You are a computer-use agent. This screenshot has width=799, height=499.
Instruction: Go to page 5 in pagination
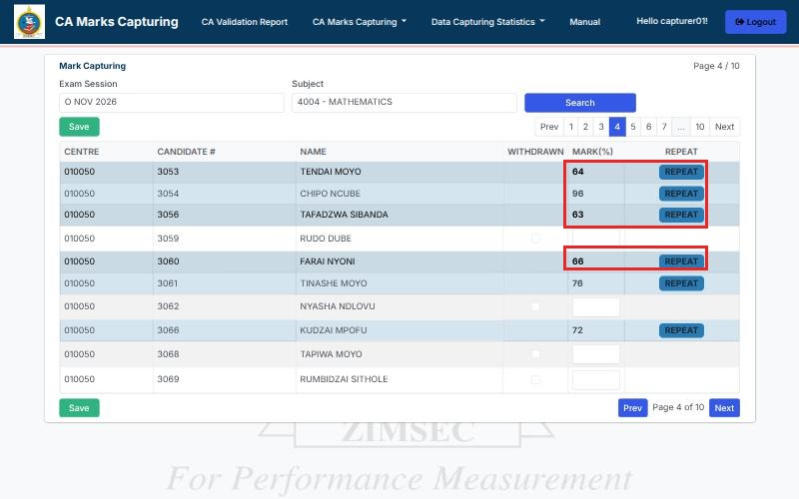633,127
